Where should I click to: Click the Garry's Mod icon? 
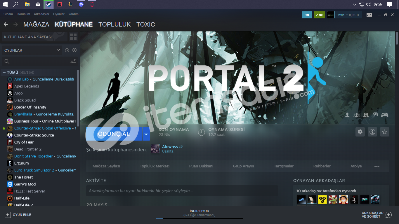point(10,184)
